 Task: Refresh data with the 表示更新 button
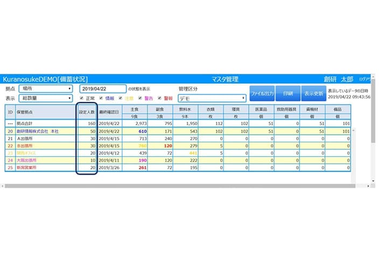pyautogui.click(x=313, y=94)
